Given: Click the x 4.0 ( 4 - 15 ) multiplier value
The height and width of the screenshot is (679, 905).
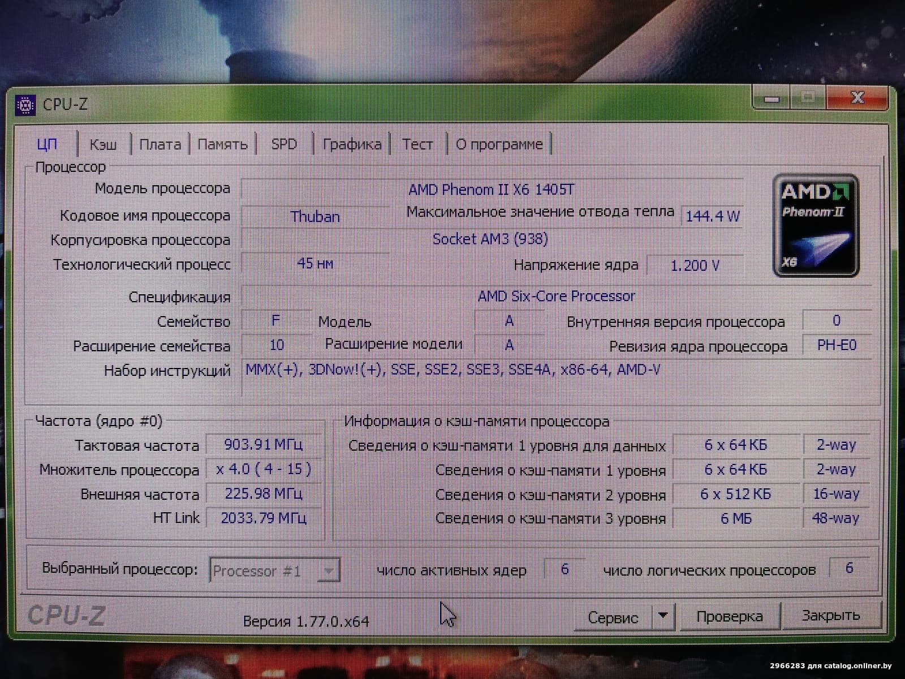Looking at the screenshot, I should 264,469.
